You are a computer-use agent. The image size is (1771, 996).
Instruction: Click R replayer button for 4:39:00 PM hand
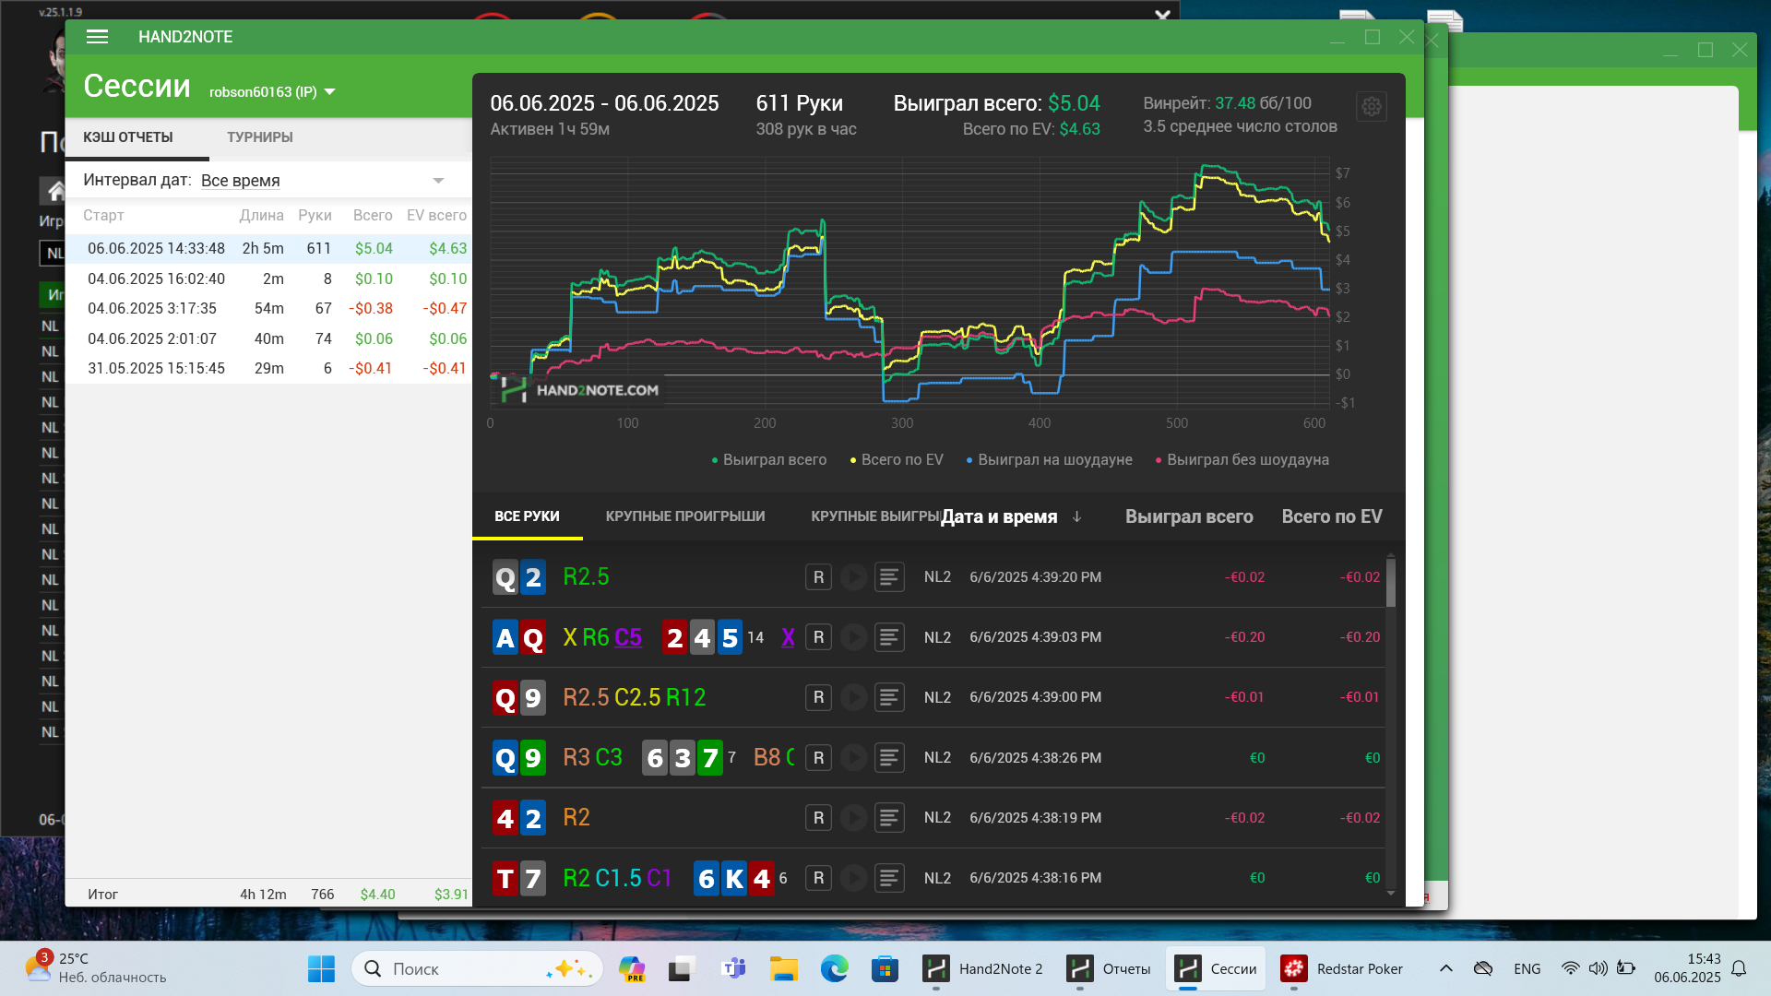tap(818, 697)
